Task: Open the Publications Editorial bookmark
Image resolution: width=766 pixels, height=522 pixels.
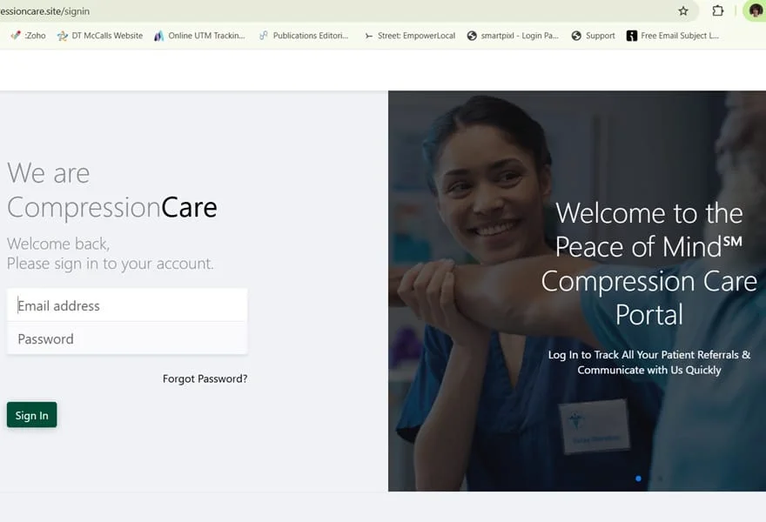Action: [304, 36]
